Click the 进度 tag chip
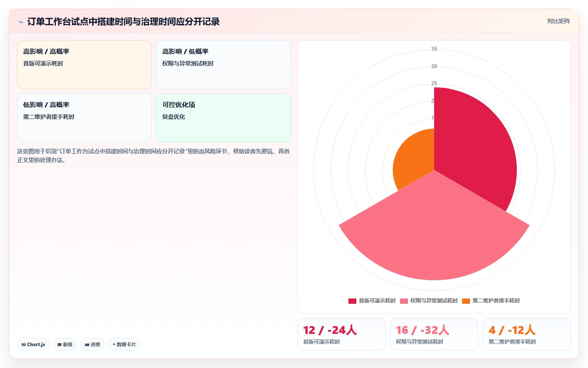Image resolution: width=588 pixels, height=368 pixels. [92, 344]
